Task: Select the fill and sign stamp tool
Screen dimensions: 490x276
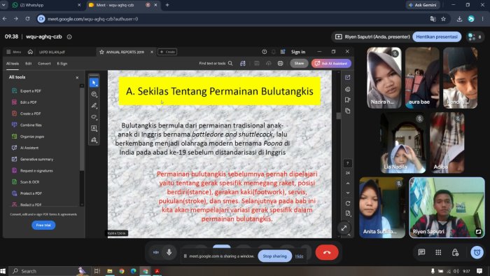Action: (94, 139)
